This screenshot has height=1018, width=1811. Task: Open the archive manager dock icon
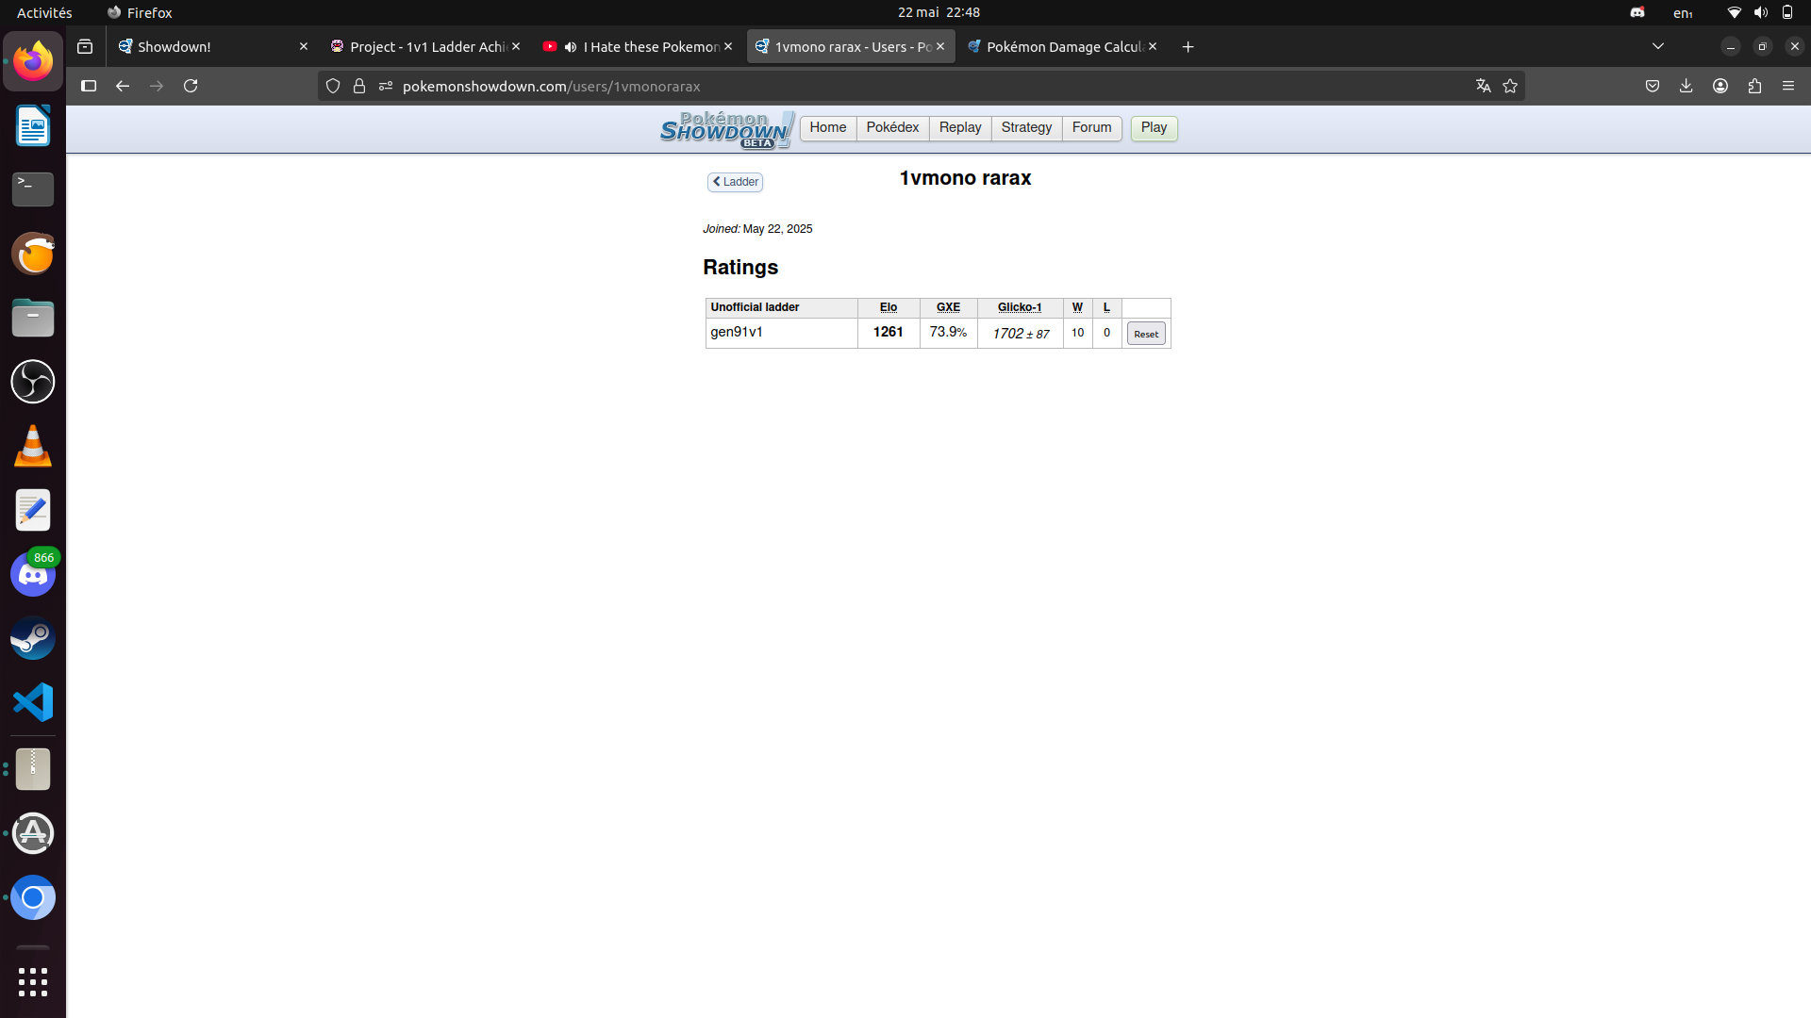[33, 769]
